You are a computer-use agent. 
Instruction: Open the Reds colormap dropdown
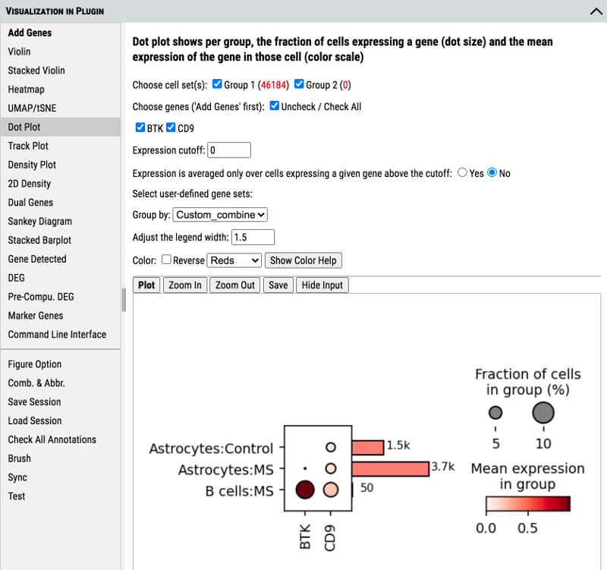click(x=233, y=260)
